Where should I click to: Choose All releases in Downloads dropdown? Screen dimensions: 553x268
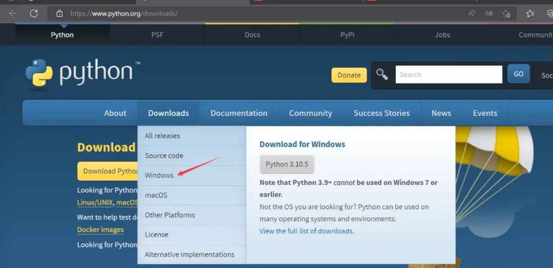pos(192,136)
